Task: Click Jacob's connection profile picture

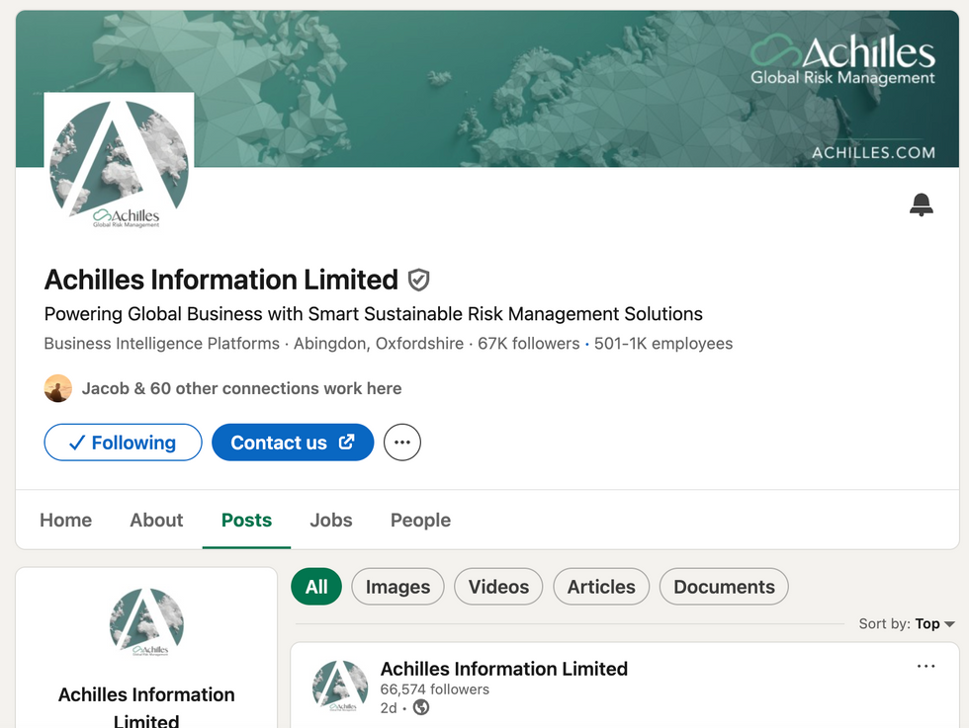Action: (58, 388)
